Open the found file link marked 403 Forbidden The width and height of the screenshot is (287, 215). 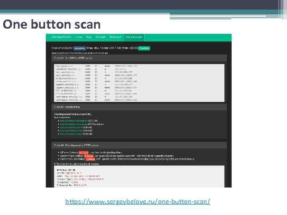pyautogui.click(x=74, y=124)
